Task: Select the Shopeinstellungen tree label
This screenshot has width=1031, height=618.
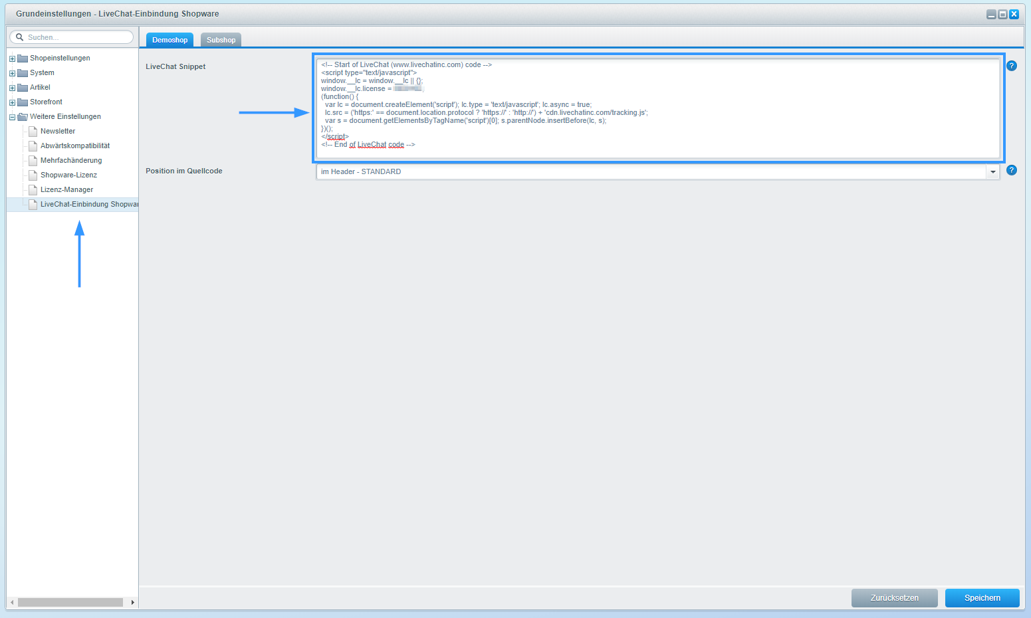Action: pos(60,58)
